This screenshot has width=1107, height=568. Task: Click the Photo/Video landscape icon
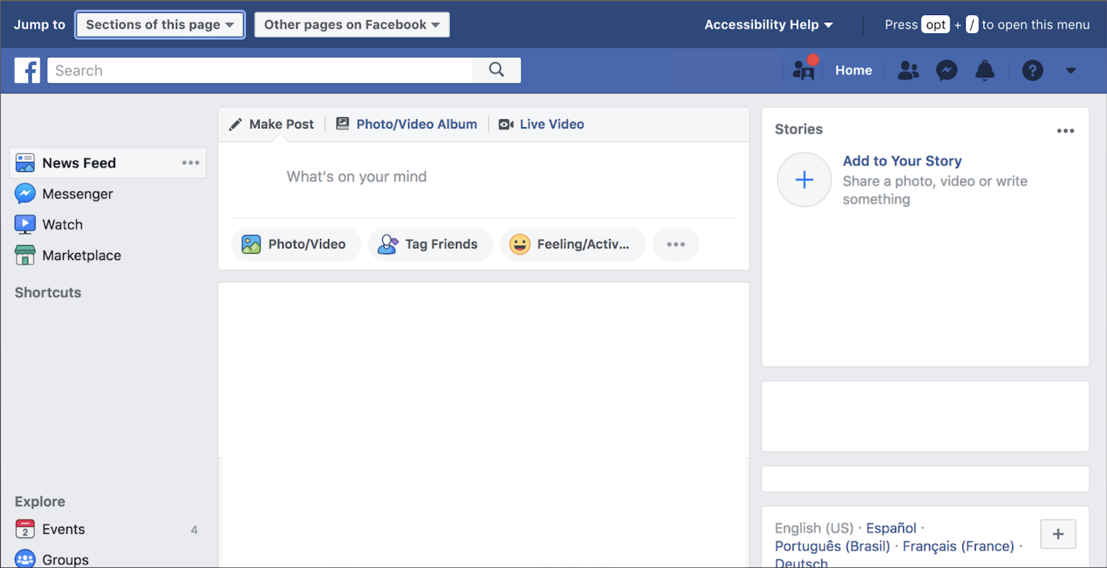(x=251, y=244)
